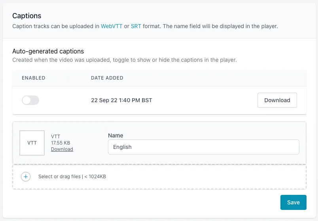Click the 17.55 KB file size text

coord(61,143)
